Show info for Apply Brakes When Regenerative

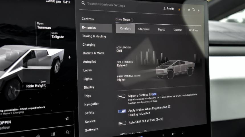169,107
